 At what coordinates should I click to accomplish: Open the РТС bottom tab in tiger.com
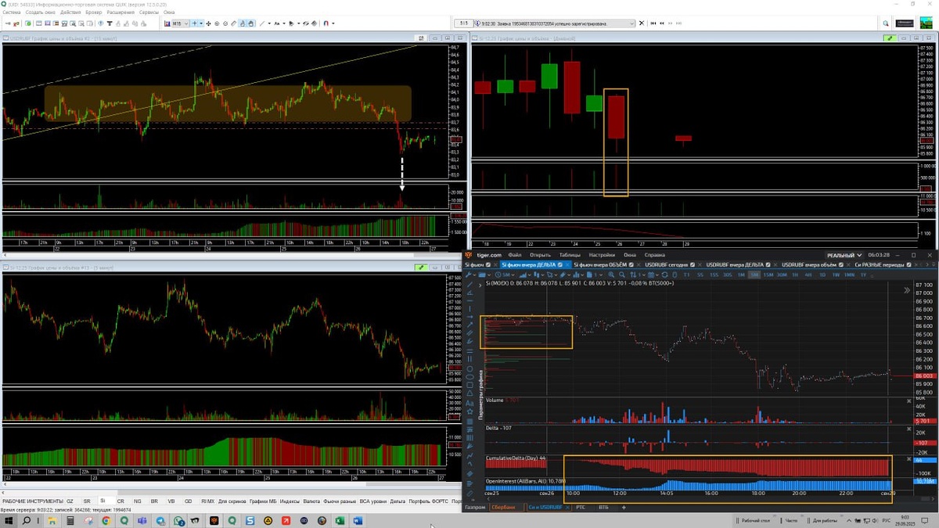pos(581,508)
